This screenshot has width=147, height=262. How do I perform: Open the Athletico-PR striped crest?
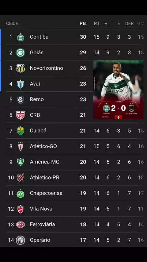[x=20, y=178]
